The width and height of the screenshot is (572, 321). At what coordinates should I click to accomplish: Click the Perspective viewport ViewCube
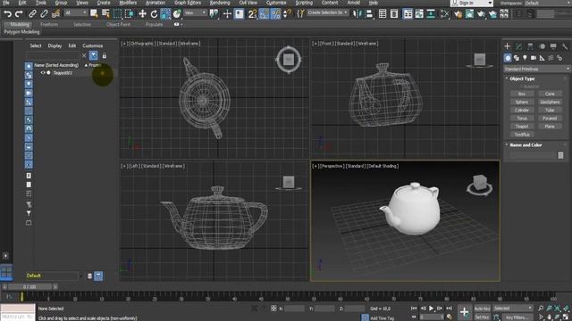(x=480, y=185)
